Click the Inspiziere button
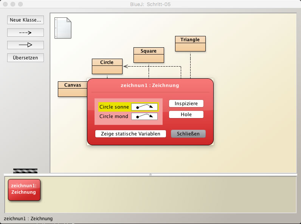The image size is (301, 224). tap(186, 104)
